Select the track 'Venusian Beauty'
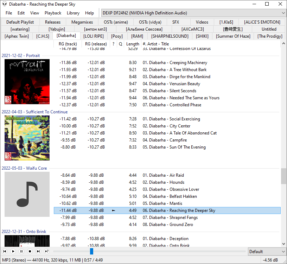 coord(167,84)
